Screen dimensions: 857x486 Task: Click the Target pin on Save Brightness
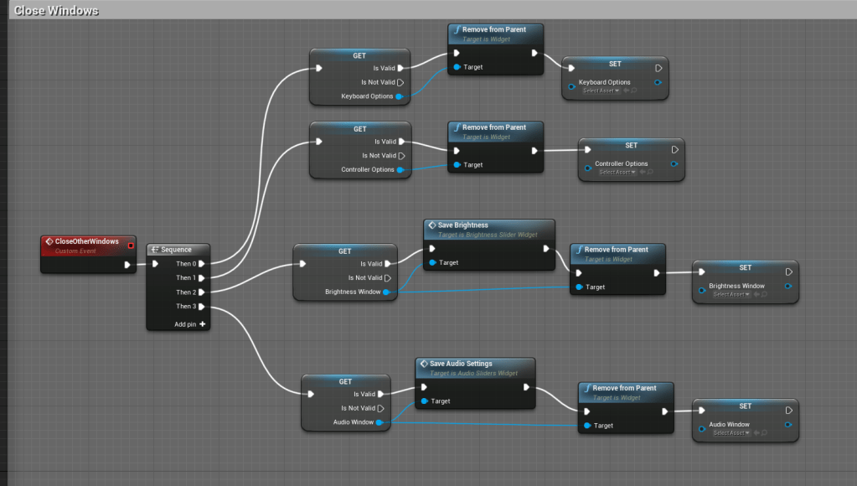pos(432,262)
